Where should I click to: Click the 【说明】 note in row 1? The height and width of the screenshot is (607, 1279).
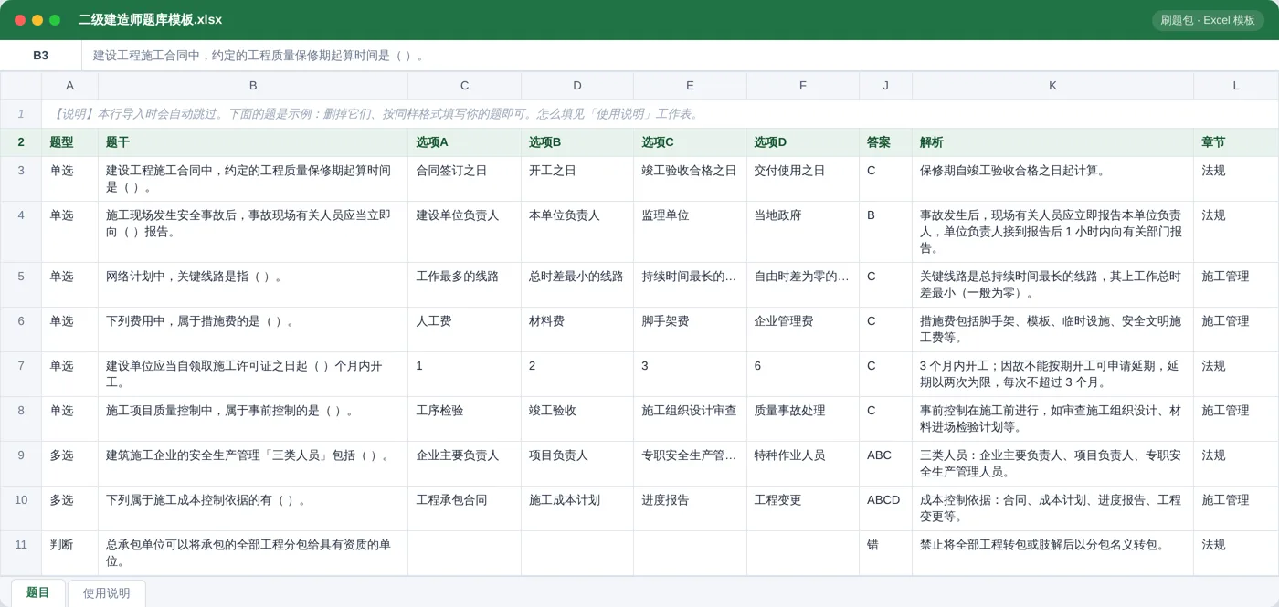coord(660,114)
